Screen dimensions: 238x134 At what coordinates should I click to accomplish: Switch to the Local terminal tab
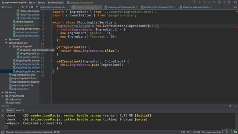coord(10,111)
